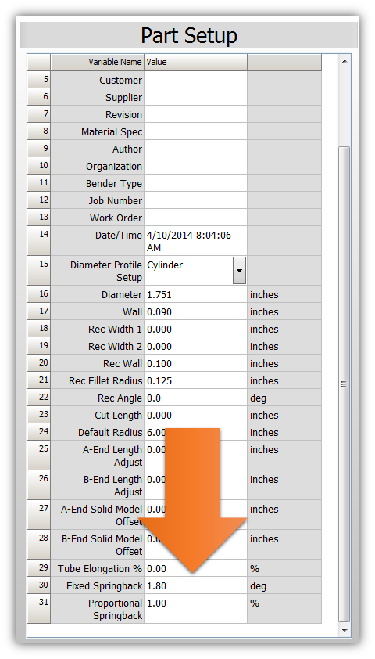The width and height of the screenshot is (375, 659).
Task: Select the Rec Angle value 0.0
Action: (x=195, y=398)
